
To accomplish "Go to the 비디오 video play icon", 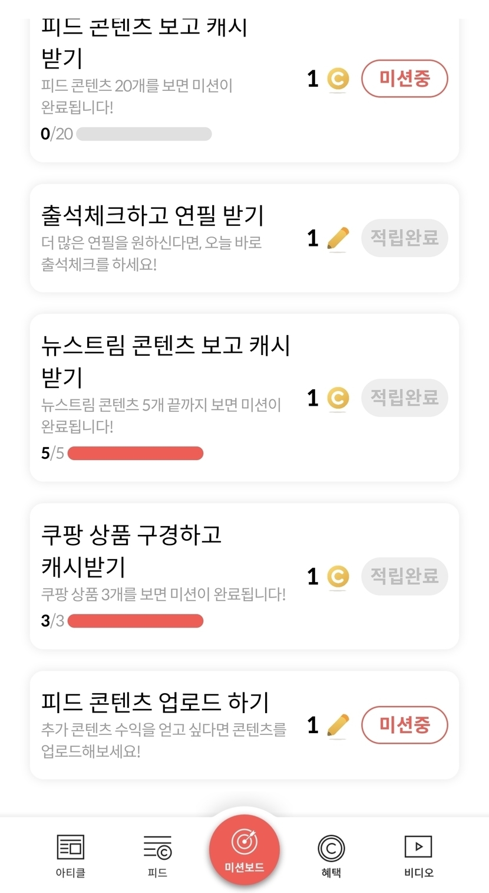I will 418,847.
